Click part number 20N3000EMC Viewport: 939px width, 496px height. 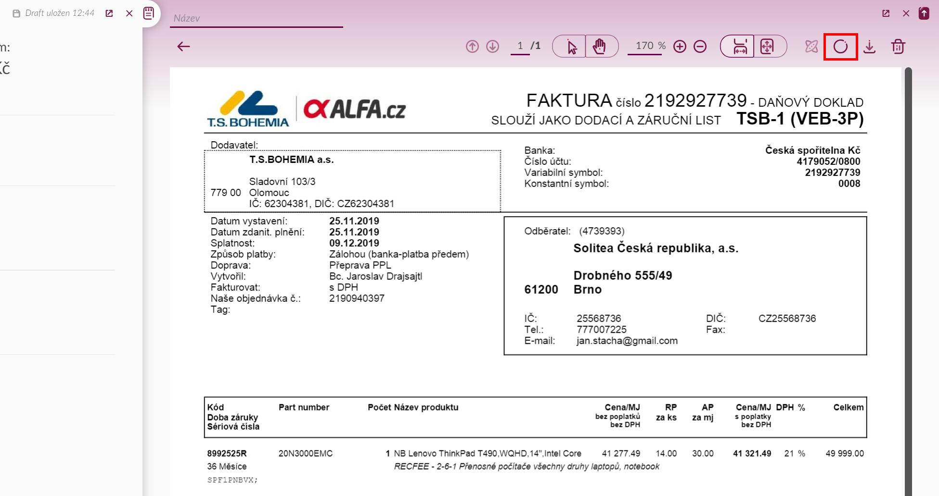[306, 453]
